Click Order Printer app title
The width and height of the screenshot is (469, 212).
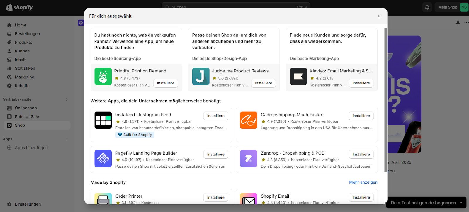(x=129, y=196)
